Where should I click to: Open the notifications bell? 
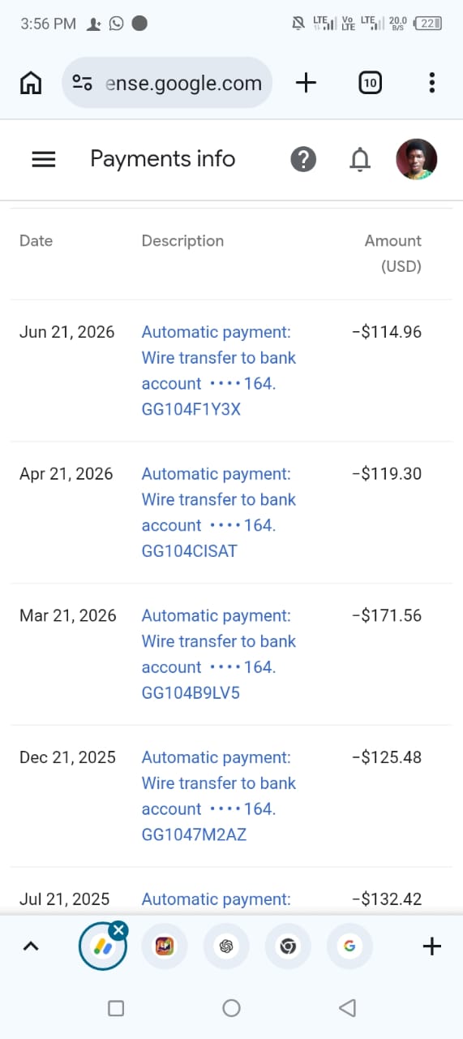point(359,160)
